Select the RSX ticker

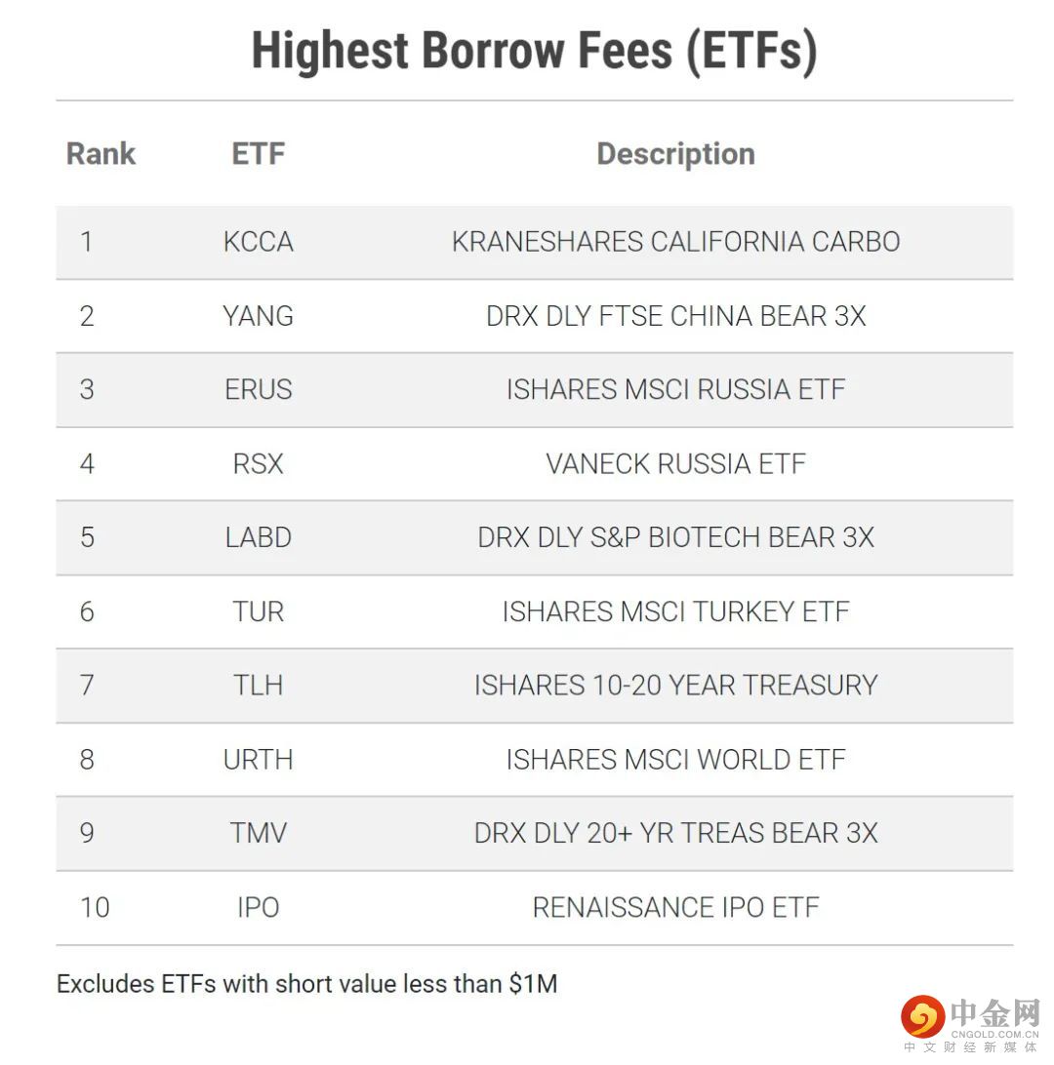click(258, 464)
